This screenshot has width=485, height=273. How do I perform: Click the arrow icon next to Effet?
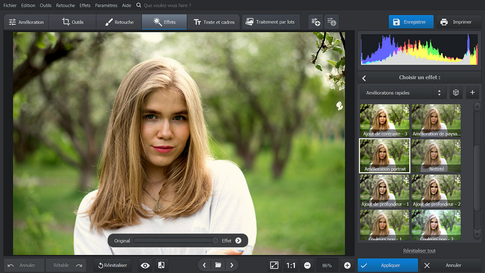(x=238, y=241)
